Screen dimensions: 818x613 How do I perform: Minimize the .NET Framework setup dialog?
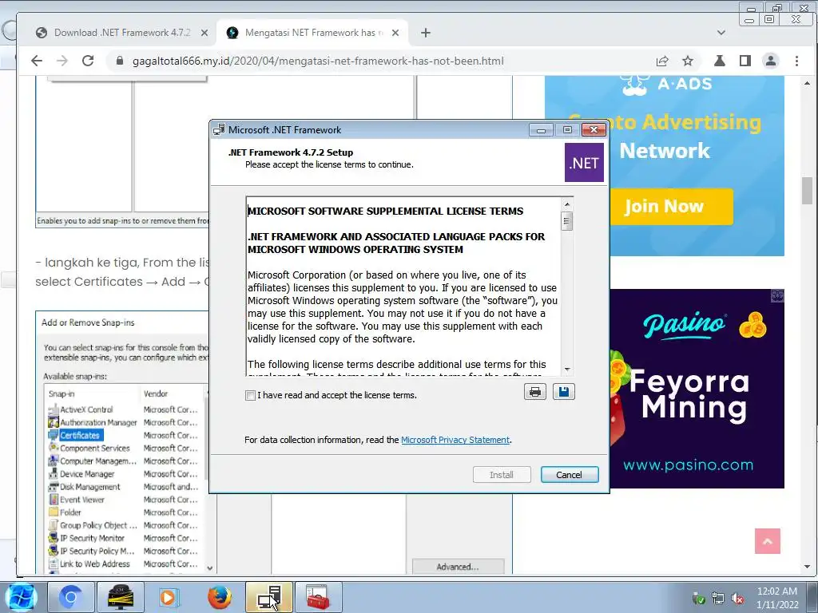tap(541, 130)
